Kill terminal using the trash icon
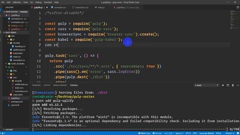The image size is (240, 135). pos(233,85)
